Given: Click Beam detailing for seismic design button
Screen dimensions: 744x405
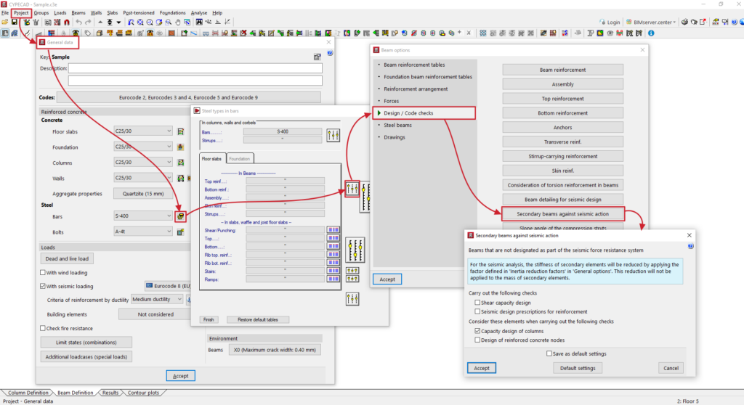Looking at the screenshot, I should (x=563, y=199).
